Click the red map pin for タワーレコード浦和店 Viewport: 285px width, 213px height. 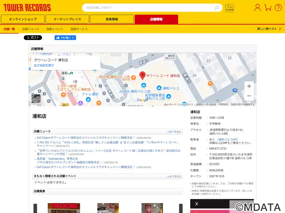[142, 76]
